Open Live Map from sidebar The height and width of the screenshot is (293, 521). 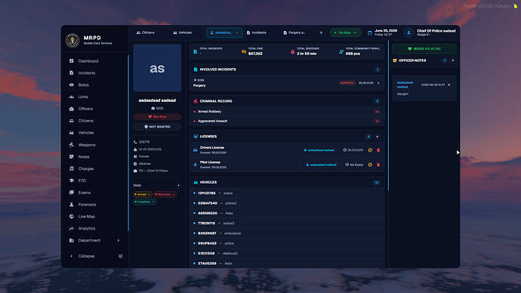[86, 217]
